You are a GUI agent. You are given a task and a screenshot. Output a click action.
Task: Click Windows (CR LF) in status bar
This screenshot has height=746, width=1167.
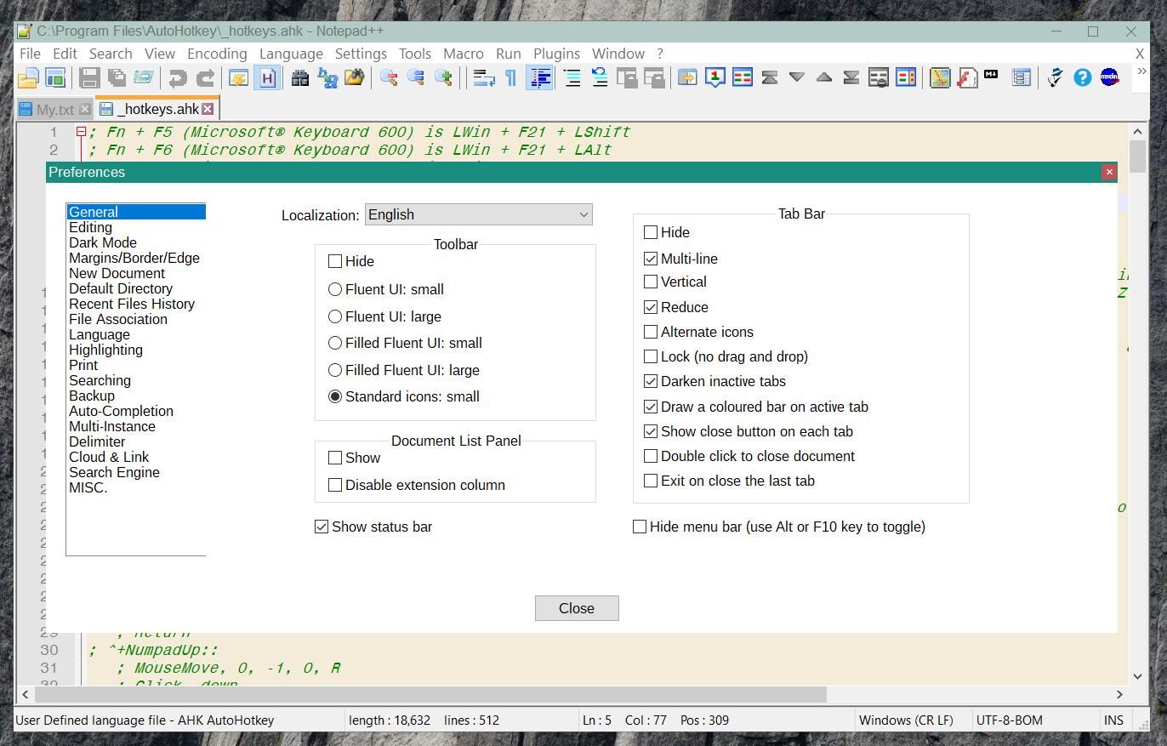[x=906, y=720]
